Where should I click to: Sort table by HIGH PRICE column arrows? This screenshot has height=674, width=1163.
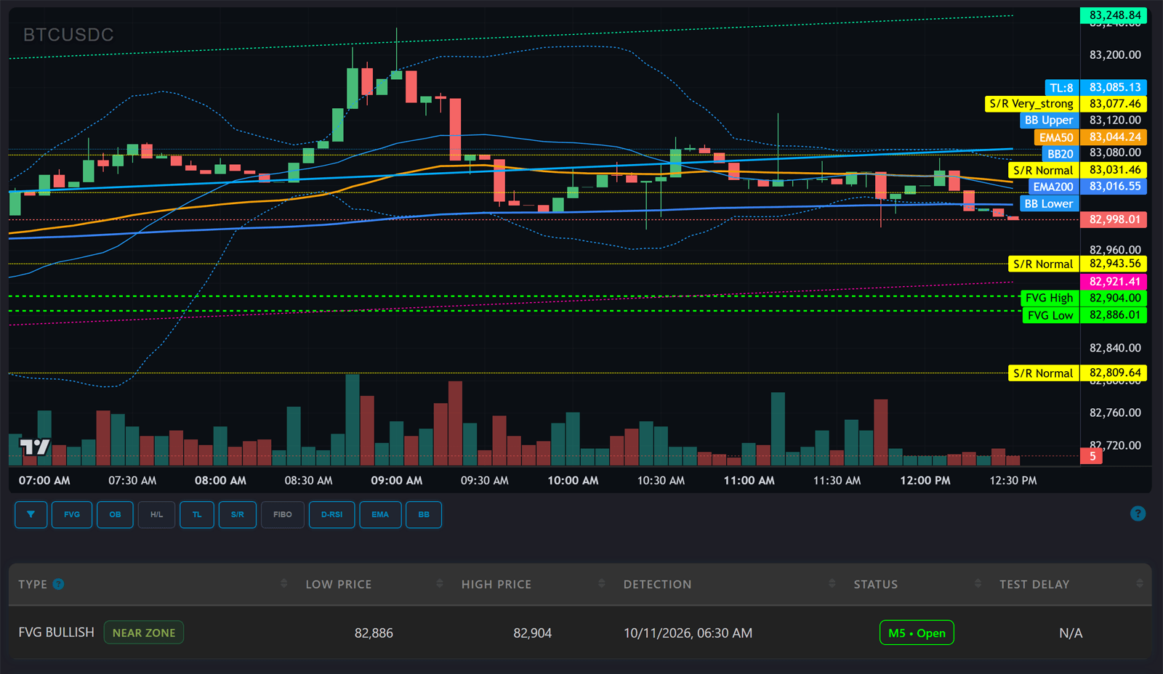[601, 584]
